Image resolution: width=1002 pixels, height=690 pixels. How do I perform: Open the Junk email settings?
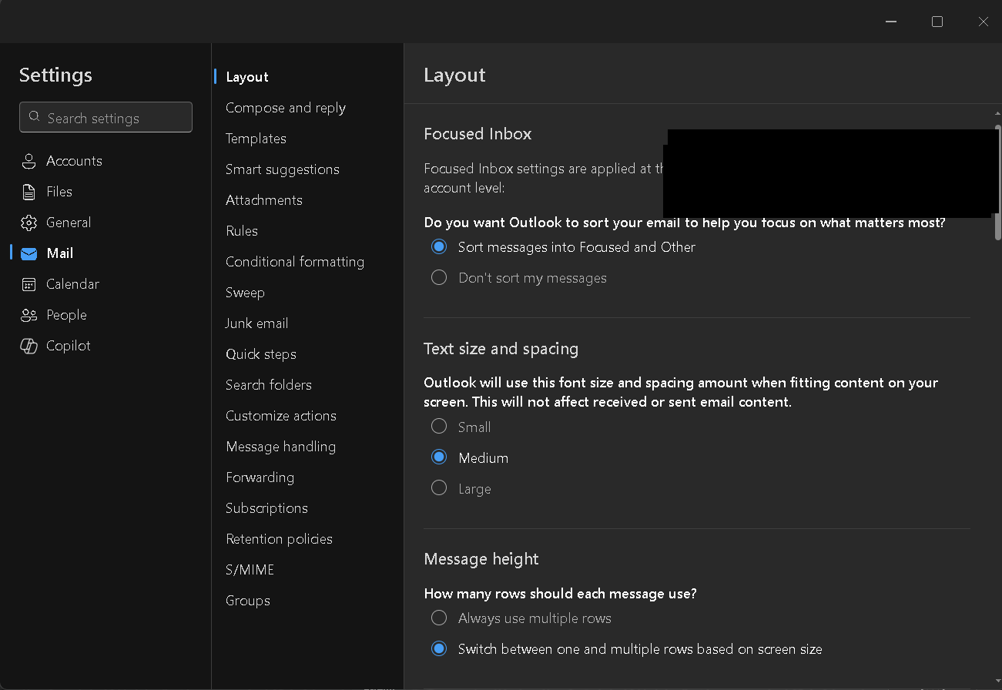click(256, 323)
